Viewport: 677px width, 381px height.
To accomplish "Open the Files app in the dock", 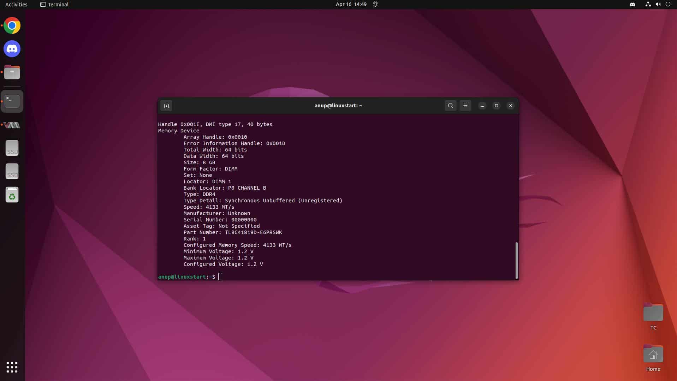I will [12, 72].
